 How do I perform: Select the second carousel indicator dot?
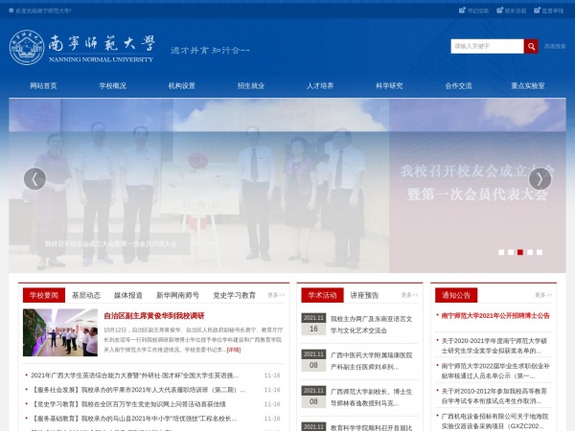tap(510, 252)
